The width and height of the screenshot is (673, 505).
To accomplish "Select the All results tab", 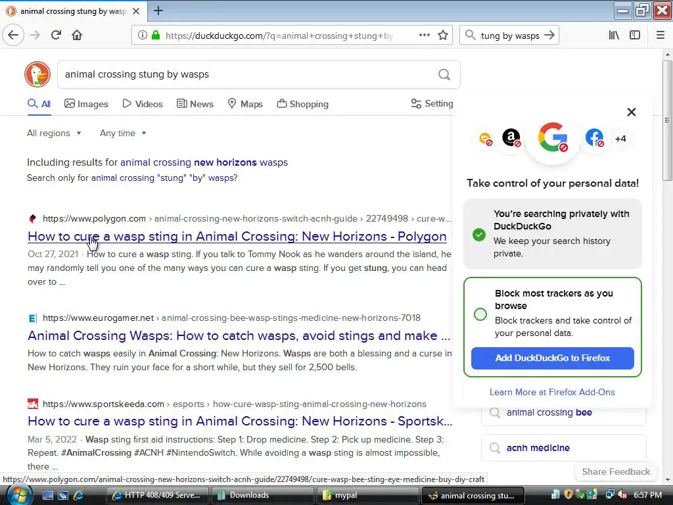I will (39, 104).
